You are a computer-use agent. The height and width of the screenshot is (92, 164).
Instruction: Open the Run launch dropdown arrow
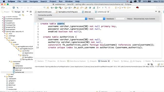point(58,8)
